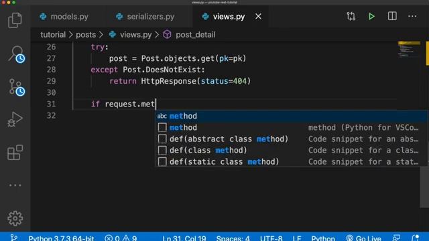Click the try: statement on line 26

100,47
